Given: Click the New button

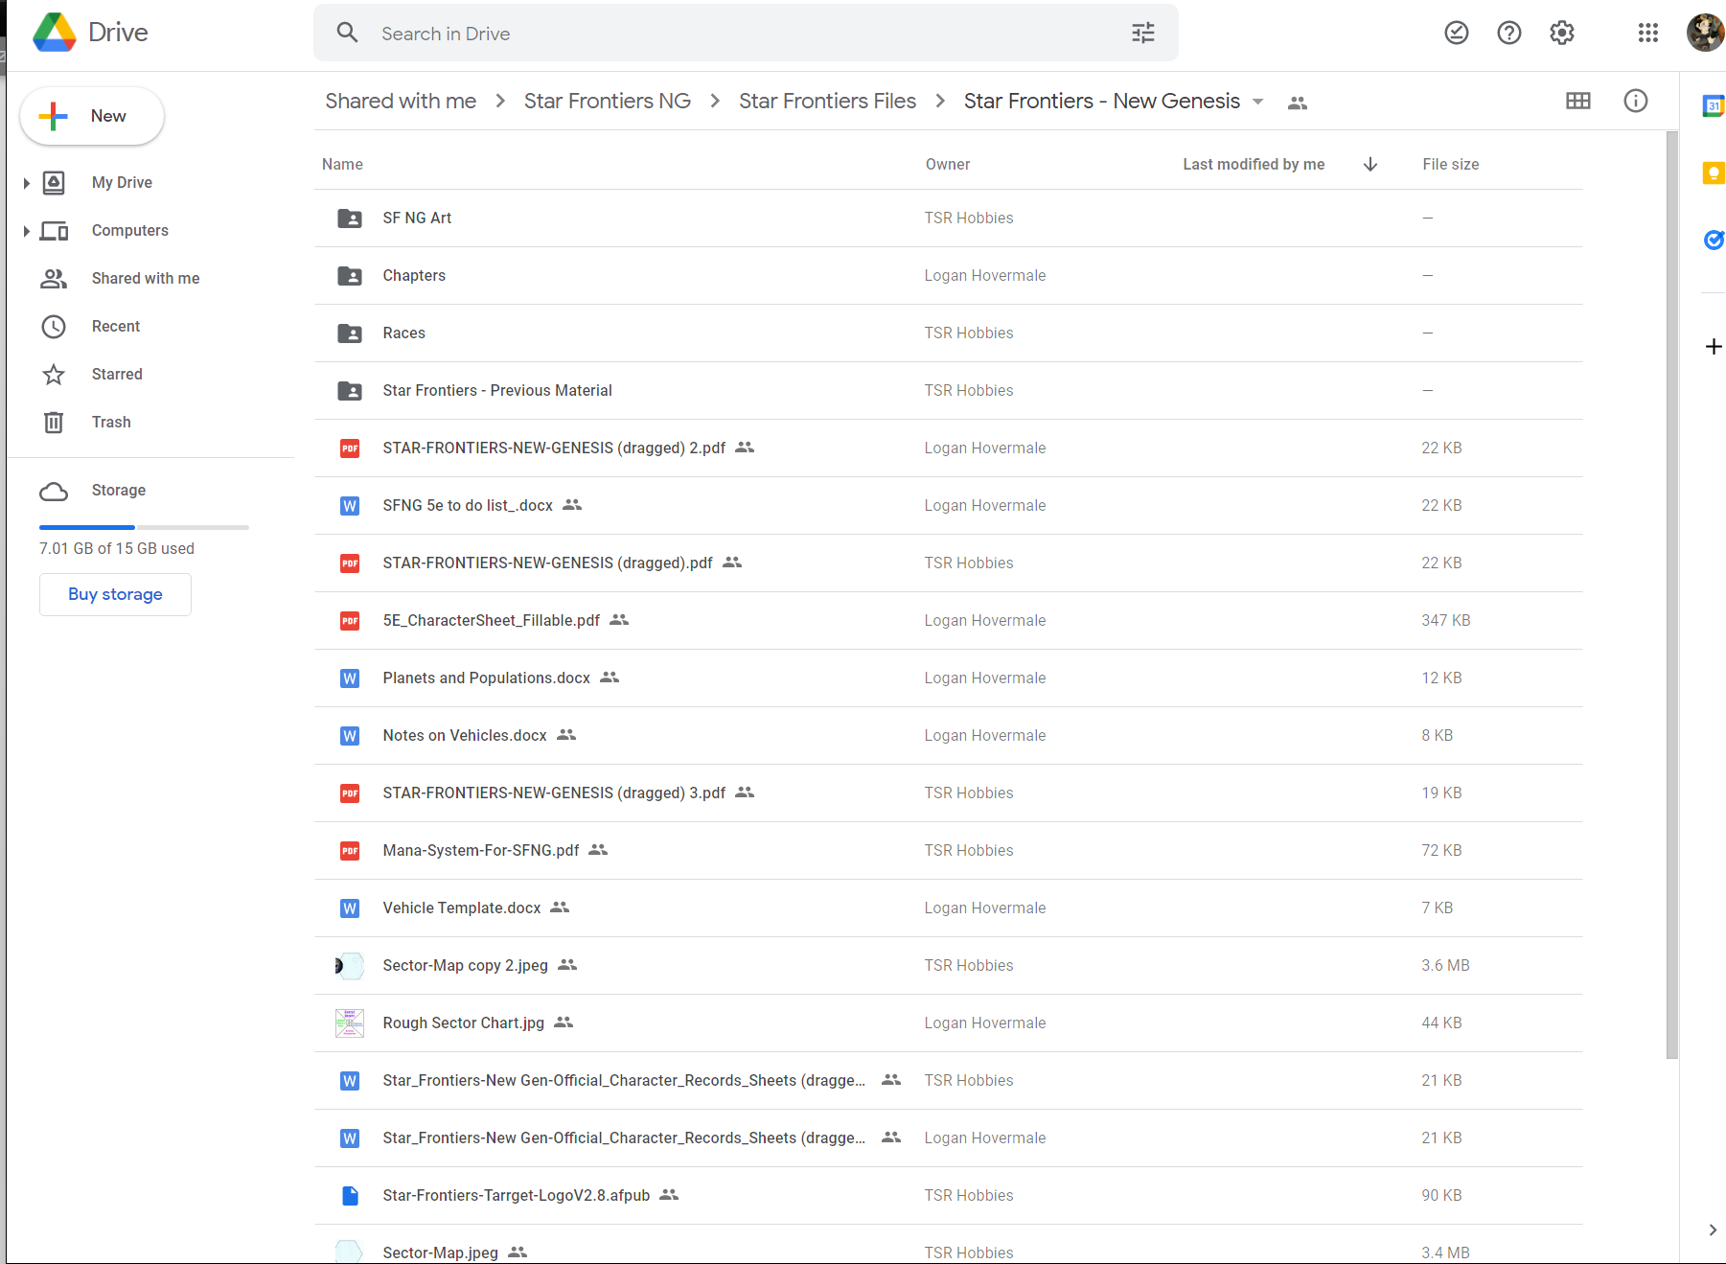Looking at the screenshot, I should 92,116.
